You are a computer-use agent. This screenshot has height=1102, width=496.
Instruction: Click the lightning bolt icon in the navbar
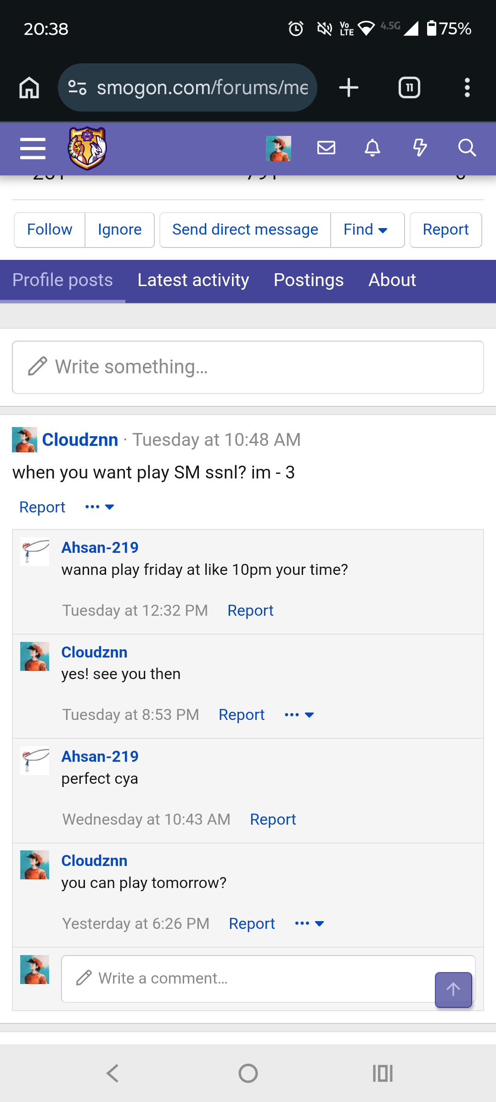coord(420,148)
